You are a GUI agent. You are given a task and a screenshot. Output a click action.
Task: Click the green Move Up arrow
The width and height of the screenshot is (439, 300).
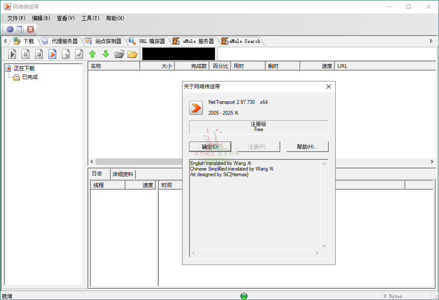coord(92,54)
